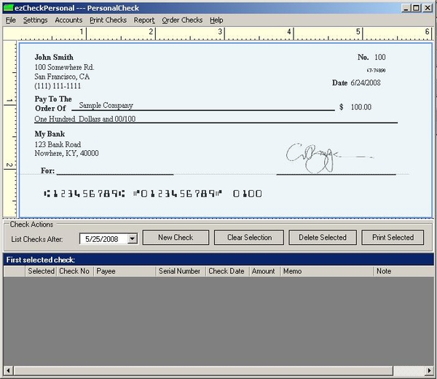Click the Print Selected button
The width and height of the screenshot is (437, 379).
(x=393, y=238)
